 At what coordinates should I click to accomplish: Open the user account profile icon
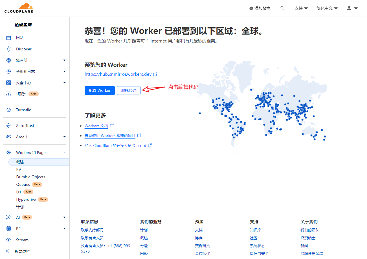[x=349, y=8]
